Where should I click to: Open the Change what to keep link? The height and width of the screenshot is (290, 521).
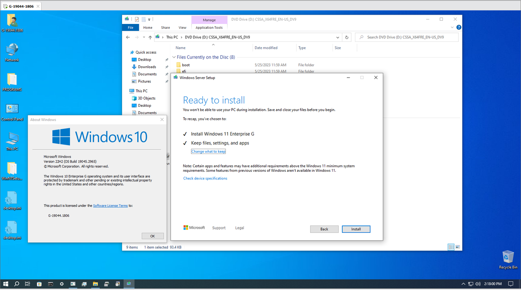pos(208,151)
